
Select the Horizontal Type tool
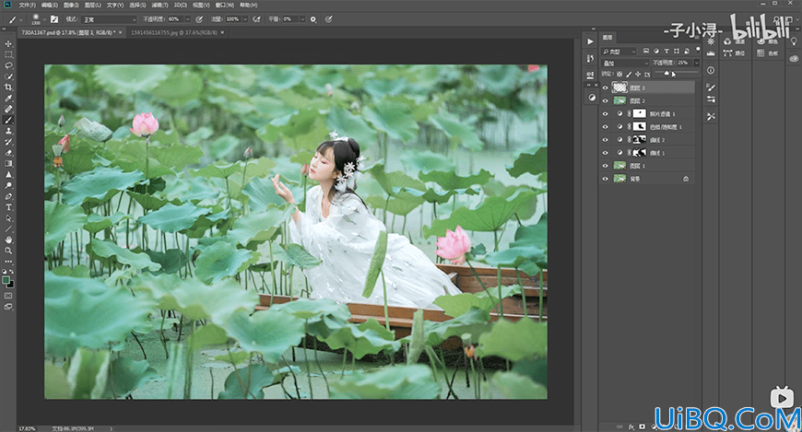point(8,207)
